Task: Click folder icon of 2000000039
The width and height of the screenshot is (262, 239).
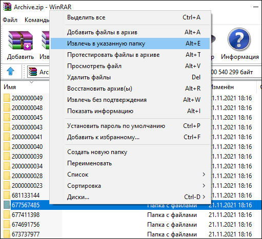Action: tap(7, 157)
